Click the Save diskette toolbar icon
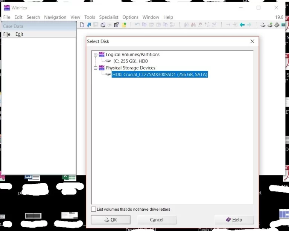The height and width of the screenshot is (231, 289). 96,25
